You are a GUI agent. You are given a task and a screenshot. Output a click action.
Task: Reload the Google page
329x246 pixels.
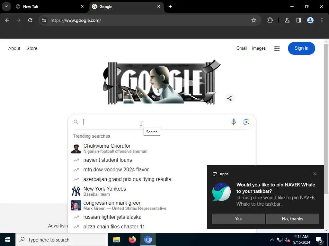click(30, 20)
